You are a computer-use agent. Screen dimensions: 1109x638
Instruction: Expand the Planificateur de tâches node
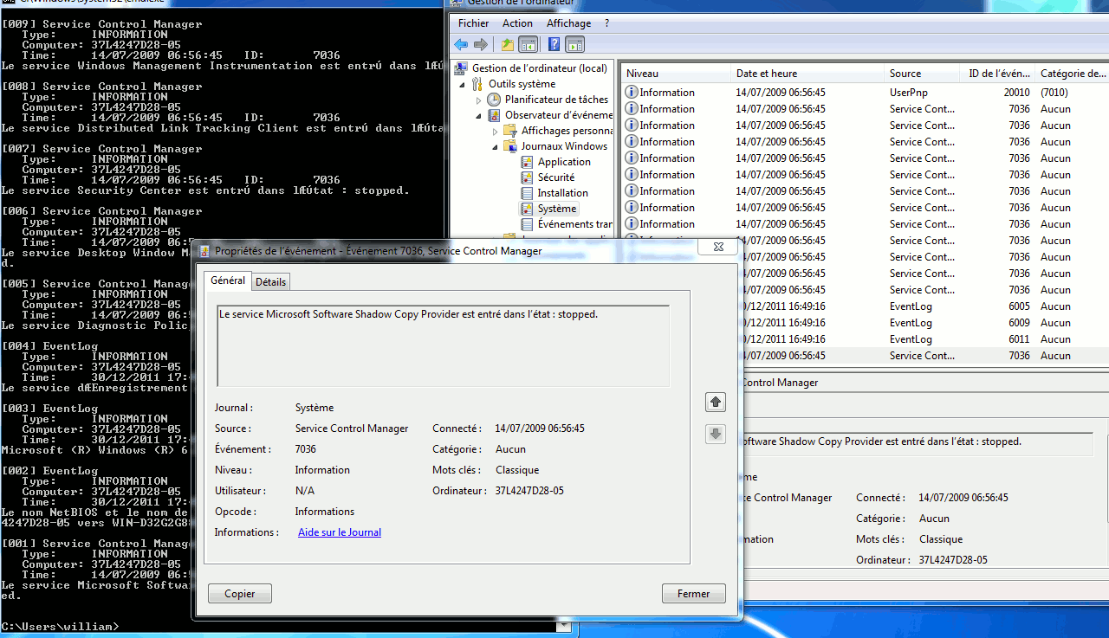[479, 100]
